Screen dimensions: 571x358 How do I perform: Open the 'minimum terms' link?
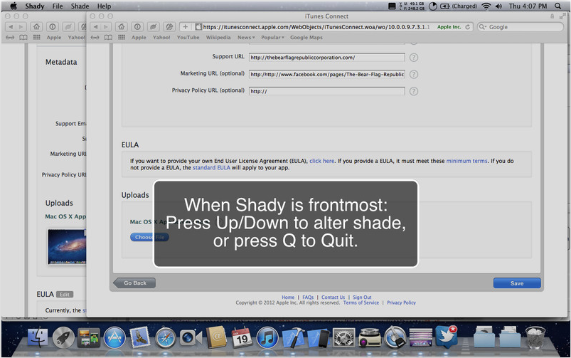466,161
